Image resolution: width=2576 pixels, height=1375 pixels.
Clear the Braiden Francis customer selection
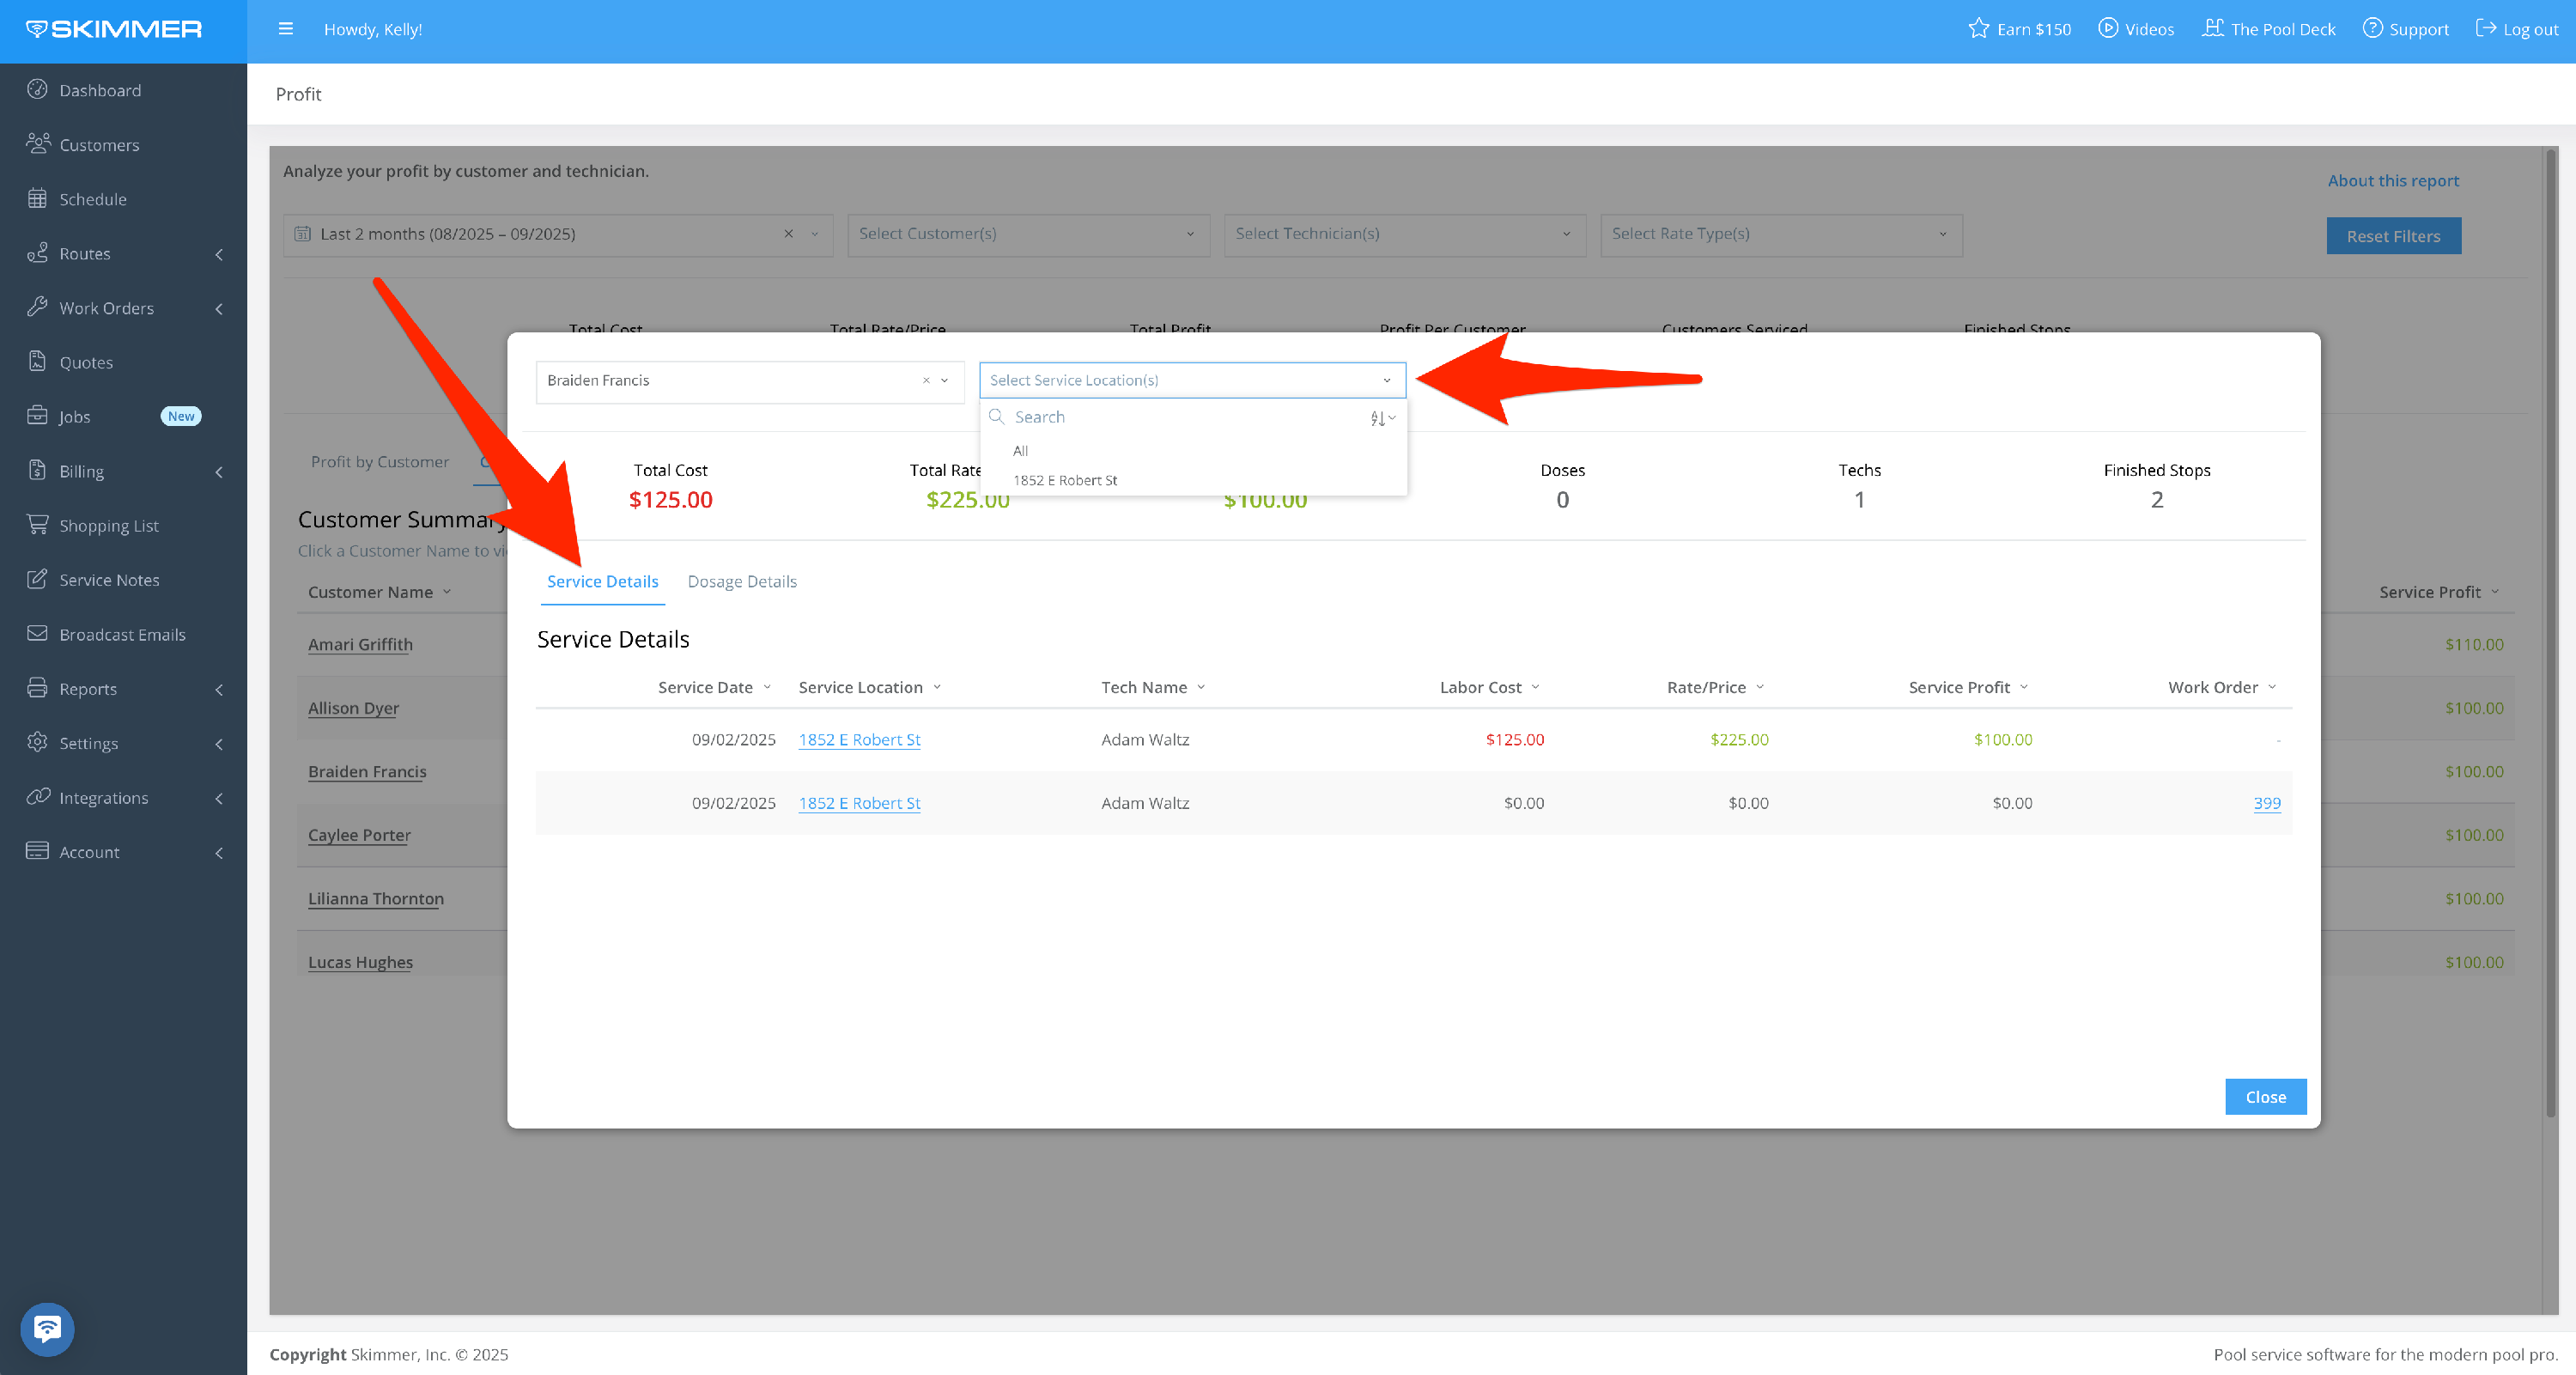[926, 381]
